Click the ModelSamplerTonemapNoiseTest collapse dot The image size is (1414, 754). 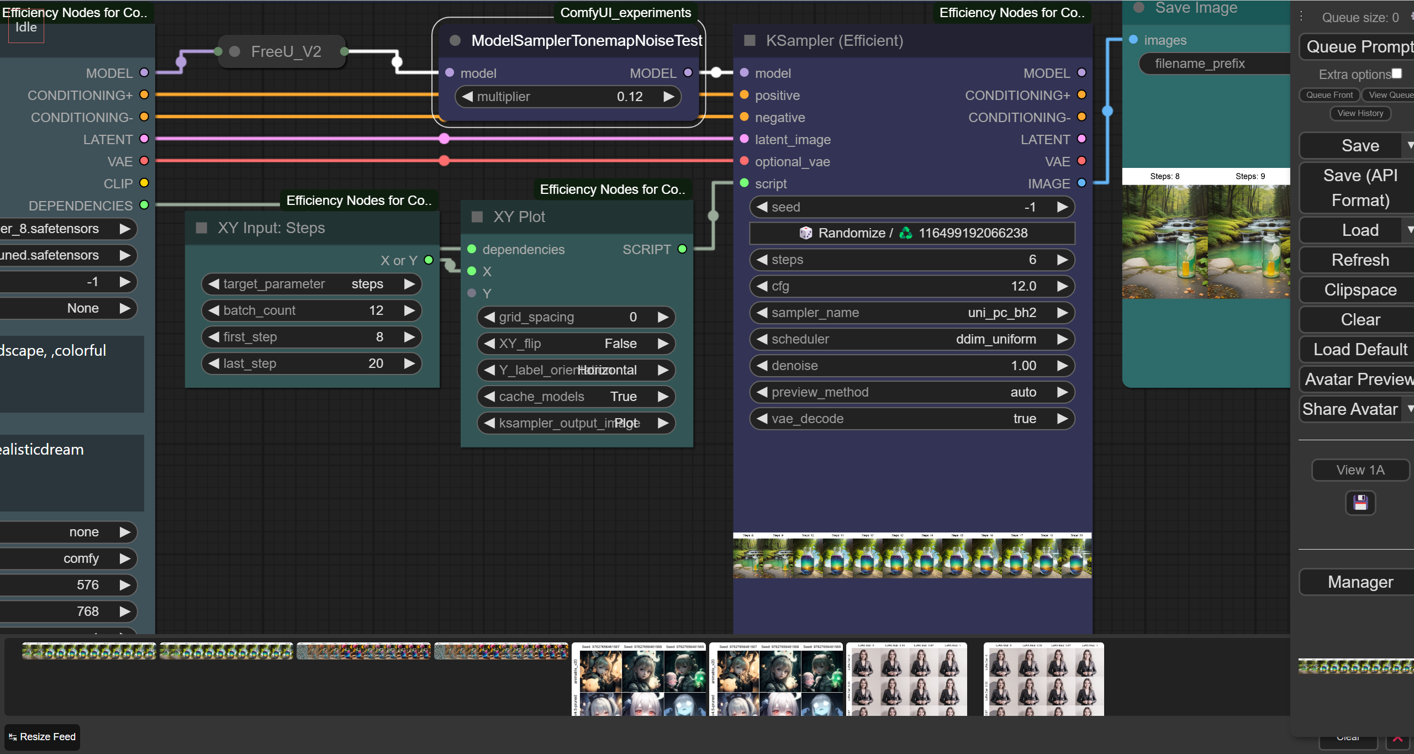point(455,40)
